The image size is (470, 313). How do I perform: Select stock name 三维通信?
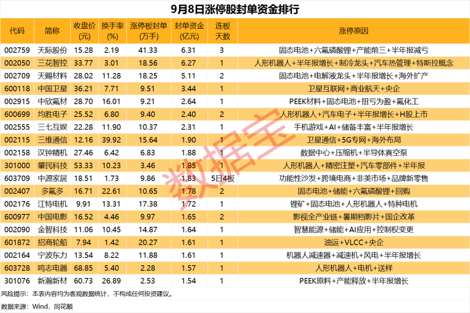(52, 140)
